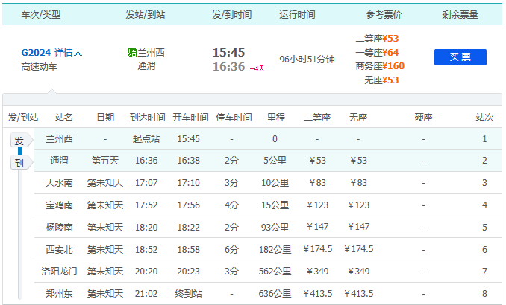Click the 开车时间 column header

190,117
